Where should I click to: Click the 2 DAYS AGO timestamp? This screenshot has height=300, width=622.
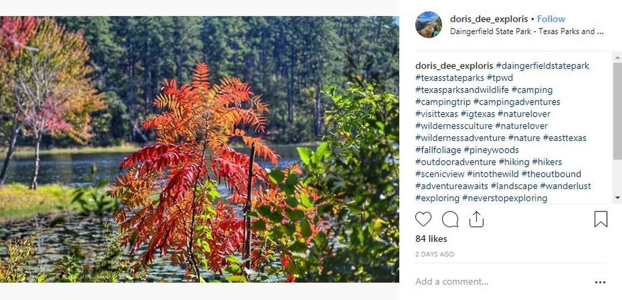434,254
